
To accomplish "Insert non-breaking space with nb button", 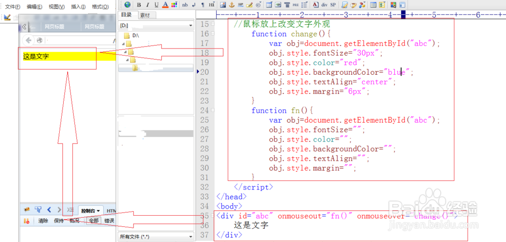I will [x=185, y=5].
